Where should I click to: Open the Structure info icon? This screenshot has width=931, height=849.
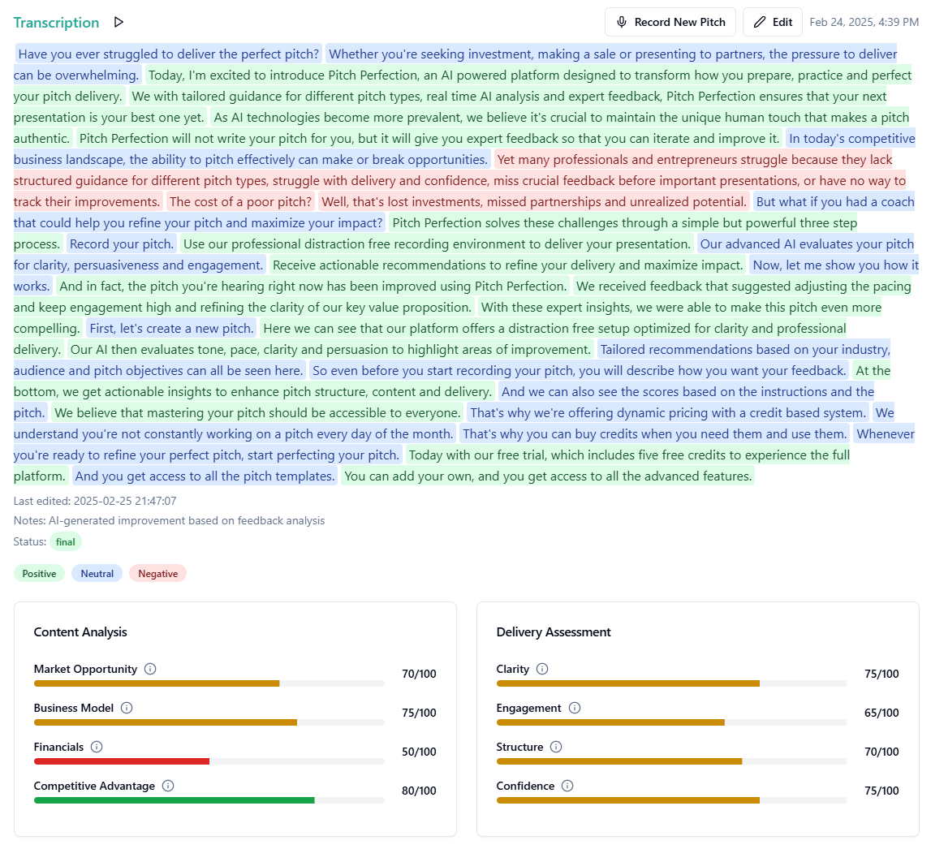click(556, 747)
